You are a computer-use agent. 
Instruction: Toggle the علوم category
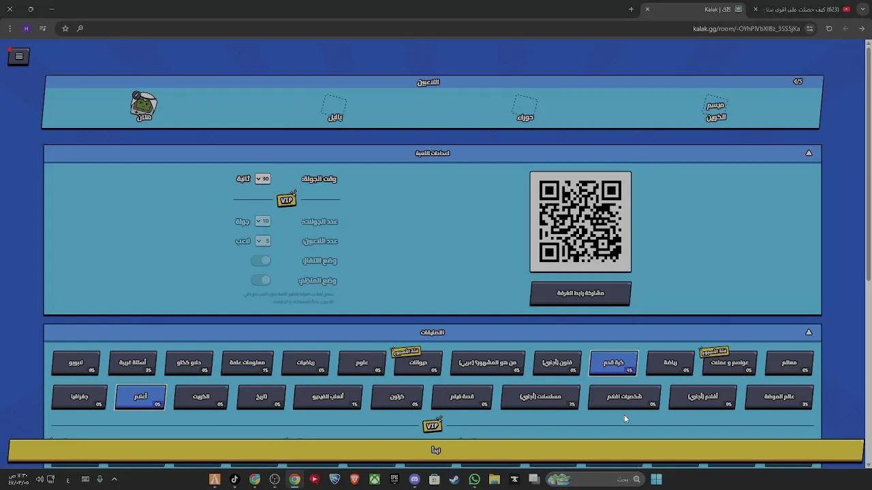click(362, 363)
